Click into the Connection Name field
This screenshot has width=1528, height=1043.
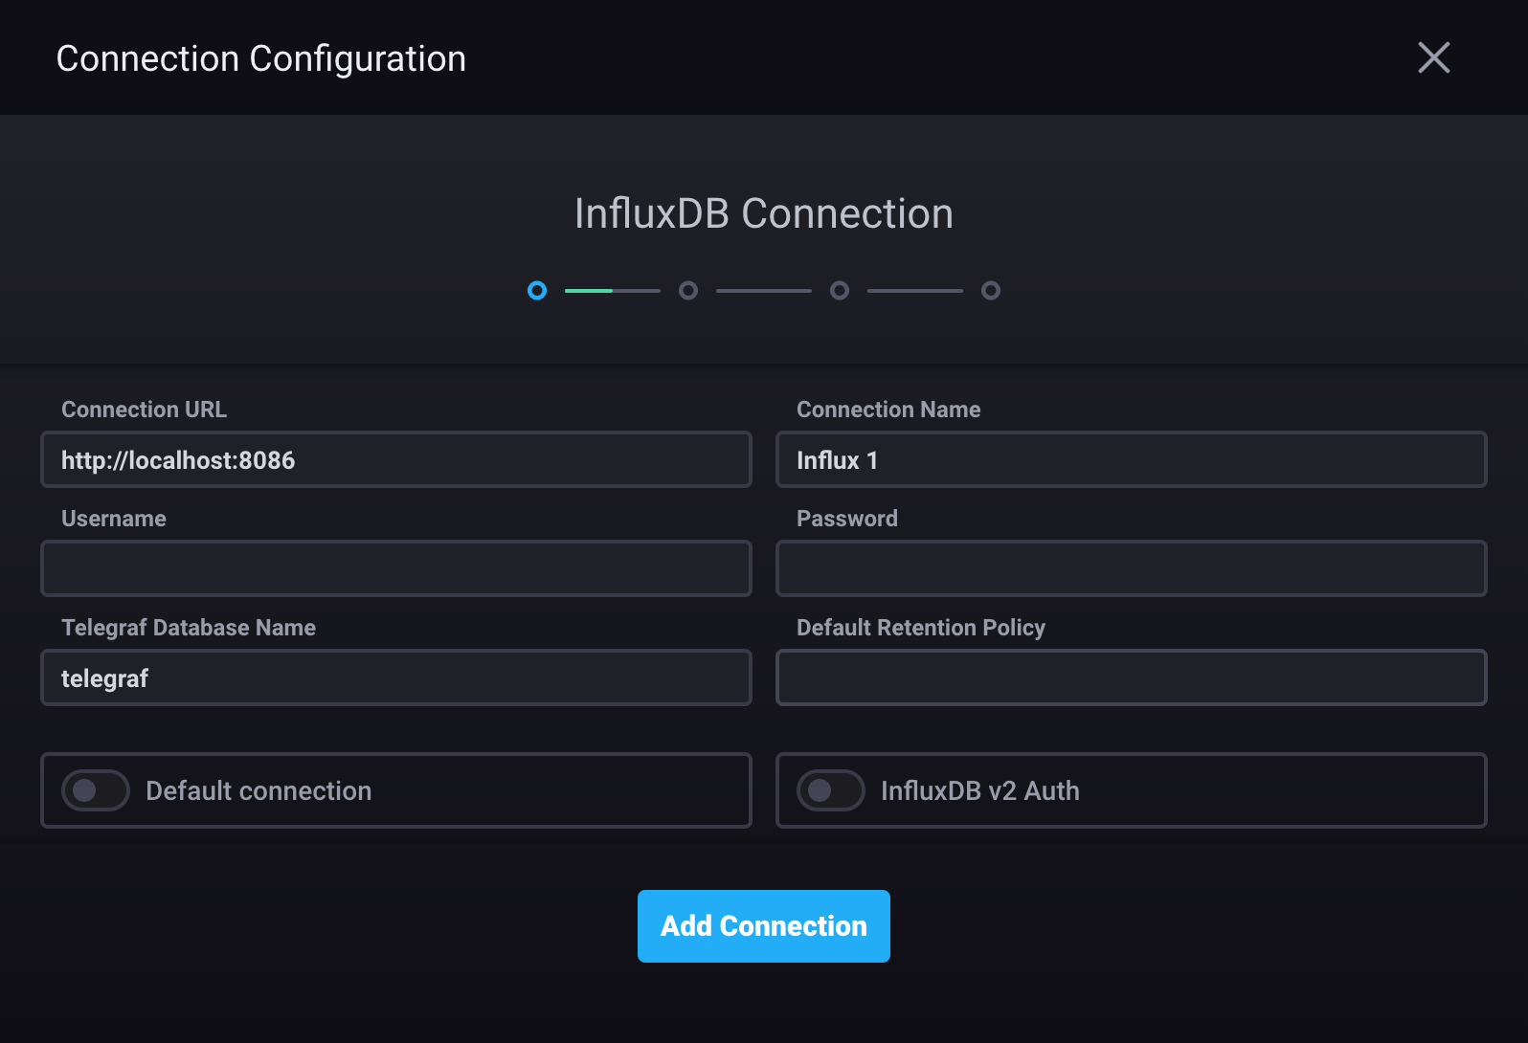point(1131,460)
